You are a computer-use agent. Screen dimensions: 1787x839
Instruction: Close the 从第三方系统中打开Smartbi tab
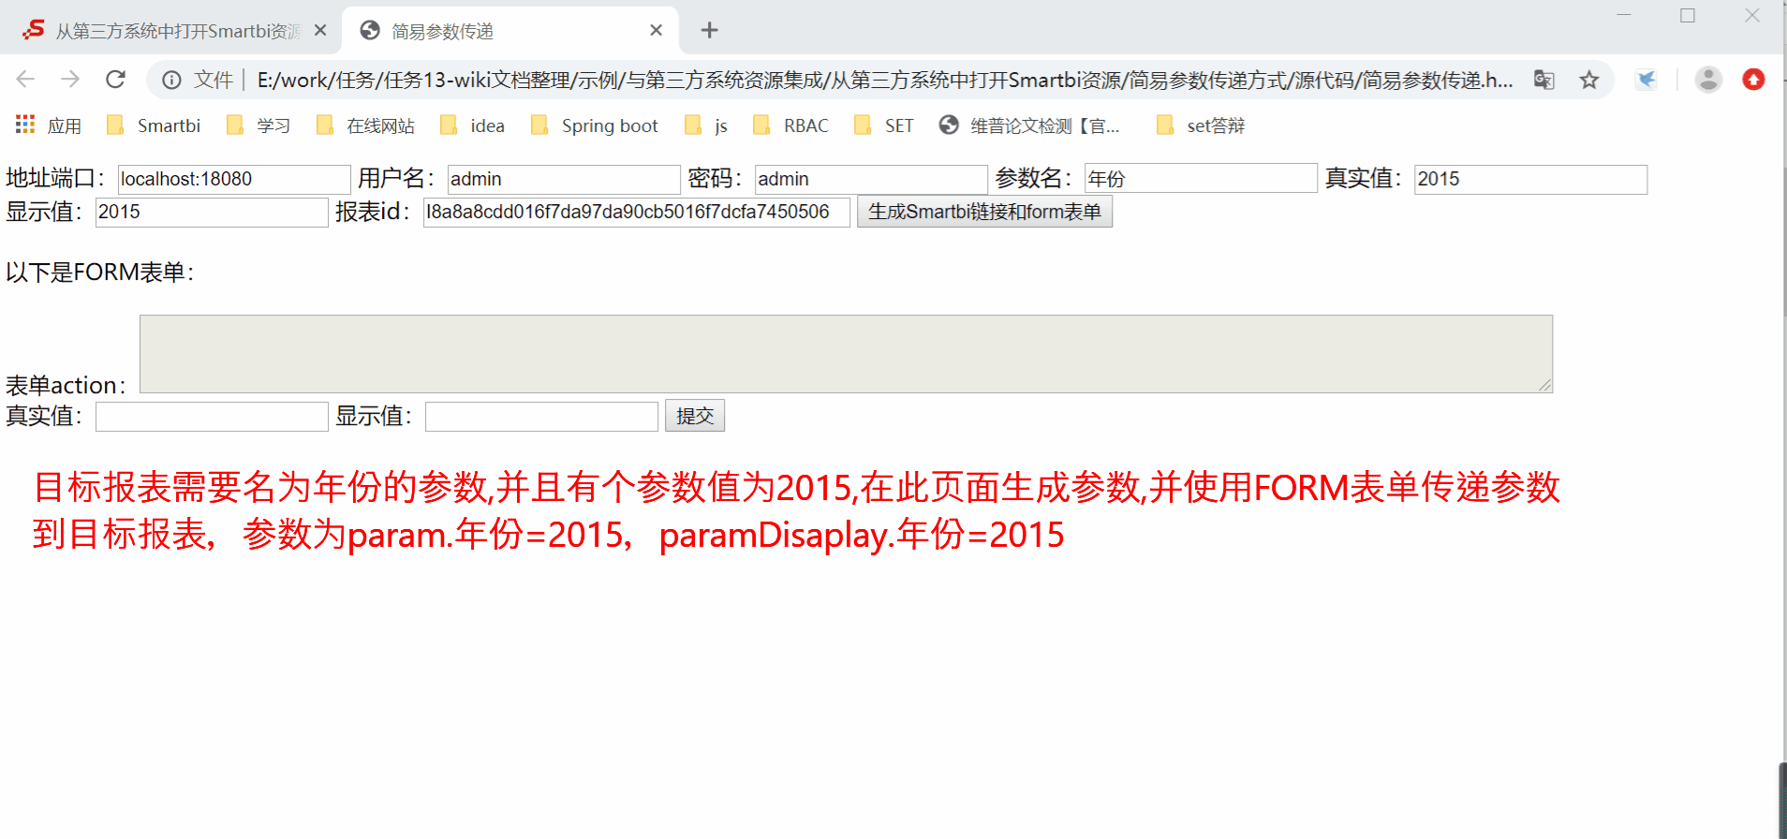pos(320,30)
